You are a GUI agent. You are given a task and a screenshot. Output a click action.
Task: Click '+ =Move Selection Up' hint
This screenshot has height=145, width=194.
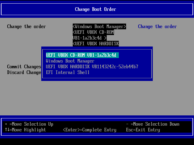point(29,124)
